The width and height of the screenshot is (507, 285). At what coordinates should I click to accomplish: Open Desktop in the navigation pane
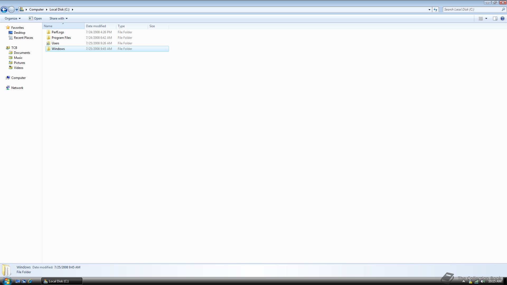pos(17,33)
